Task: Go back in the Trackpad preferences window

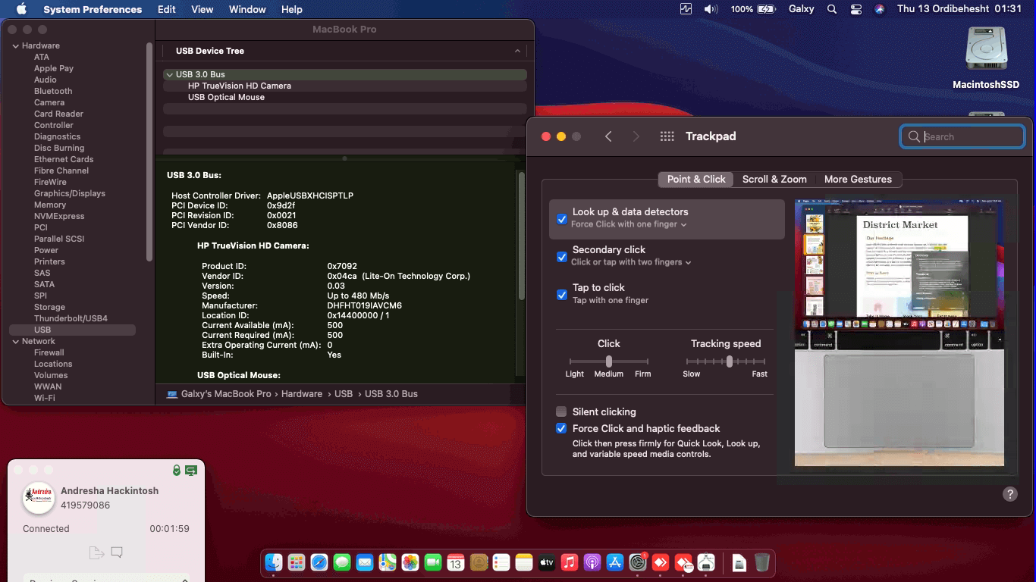Action: tap(608, 136)
